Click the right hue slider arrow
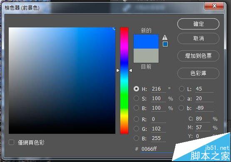The height and width of the screenshot is (162, 231). [x=131, y=71]
